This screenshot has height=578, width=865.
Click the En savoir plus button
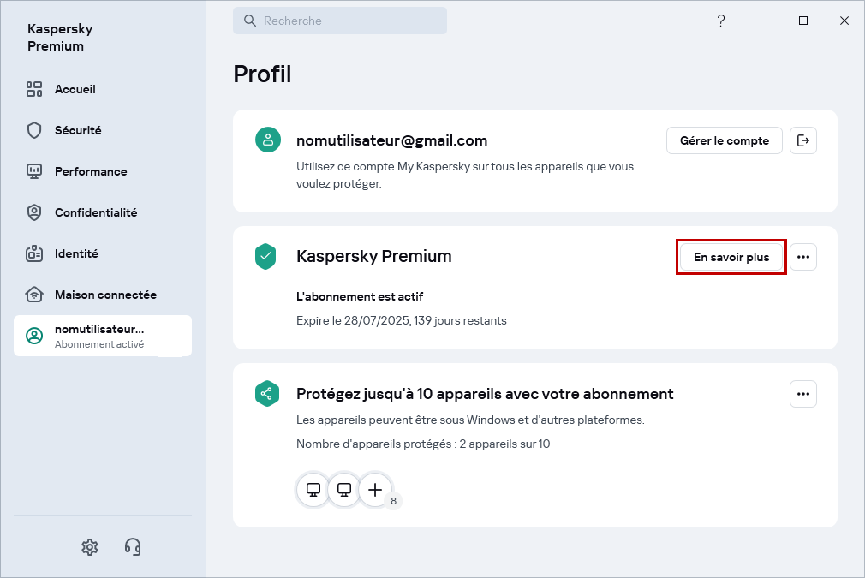(x=731, y=257)
